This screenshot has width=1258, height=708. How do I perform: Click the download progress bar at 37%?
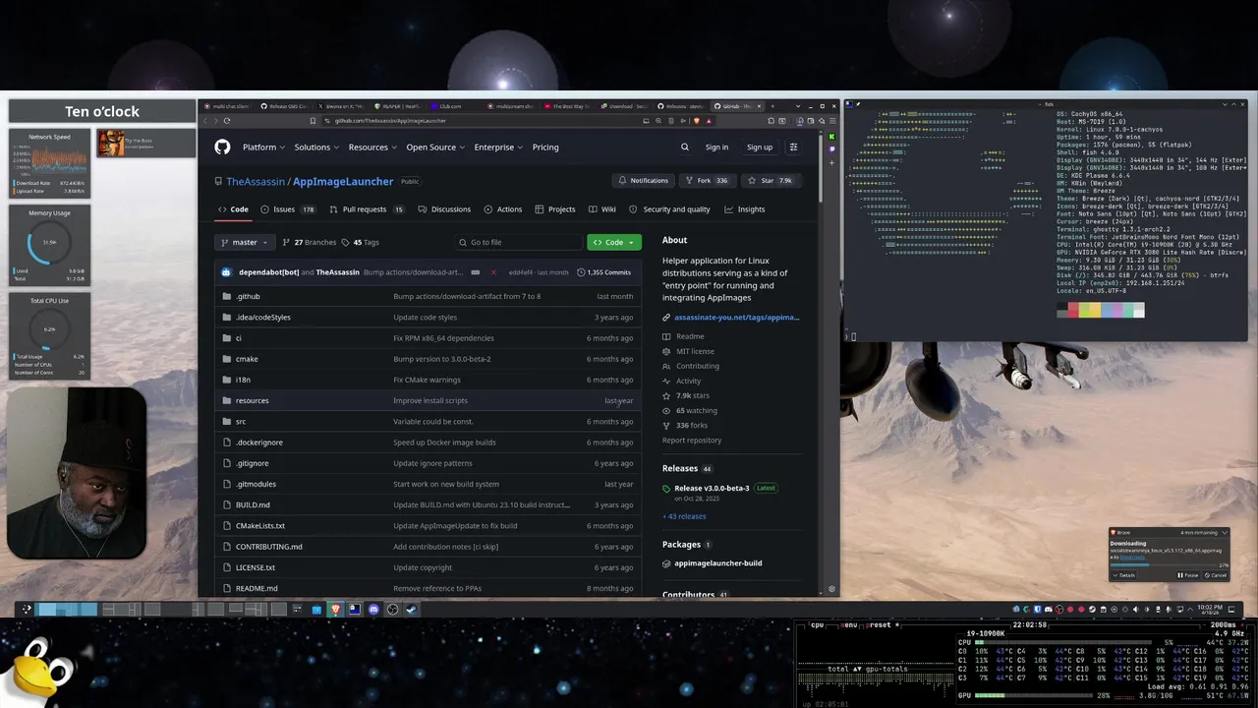(x=1164, y=565)
